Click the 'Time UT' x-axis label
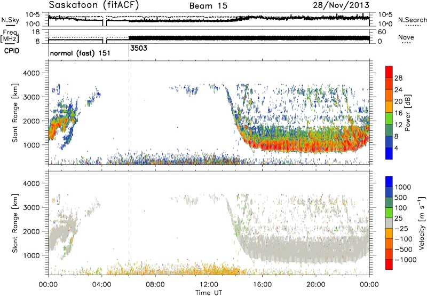Viewport: 427px width, 296px height. (x=209, y=293)
